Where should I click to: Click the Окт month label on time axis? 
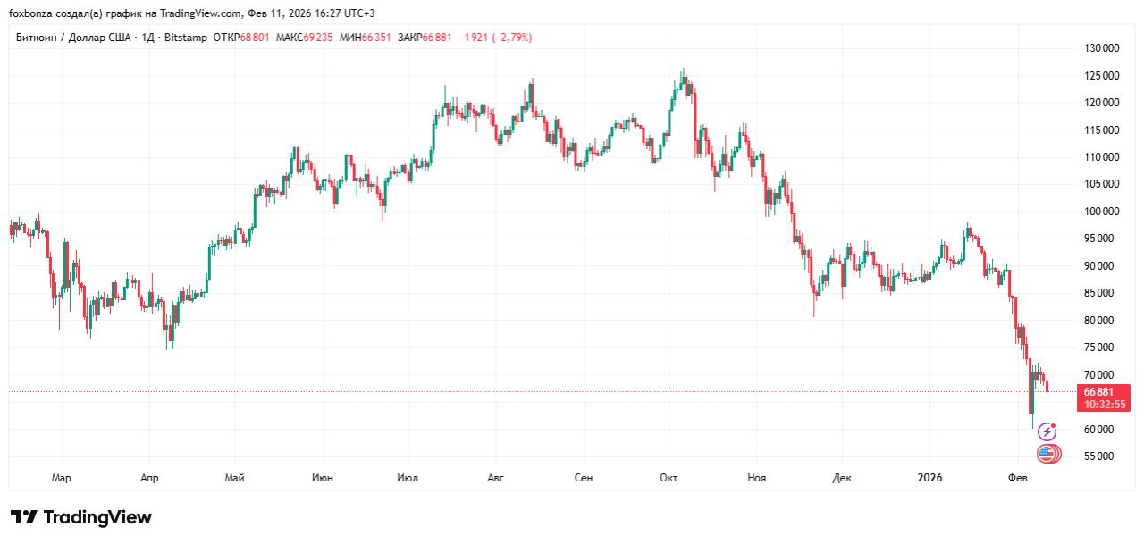tap(669, 478)
